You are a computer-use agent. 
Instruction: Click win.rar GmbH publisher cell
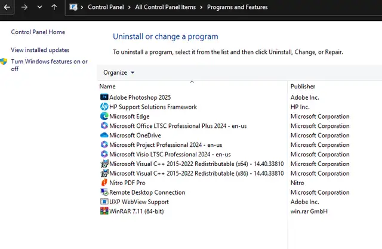[309, 211]
